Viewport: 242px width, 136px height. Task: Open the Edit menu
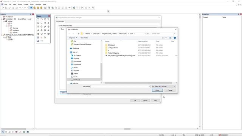click(10, 5)
